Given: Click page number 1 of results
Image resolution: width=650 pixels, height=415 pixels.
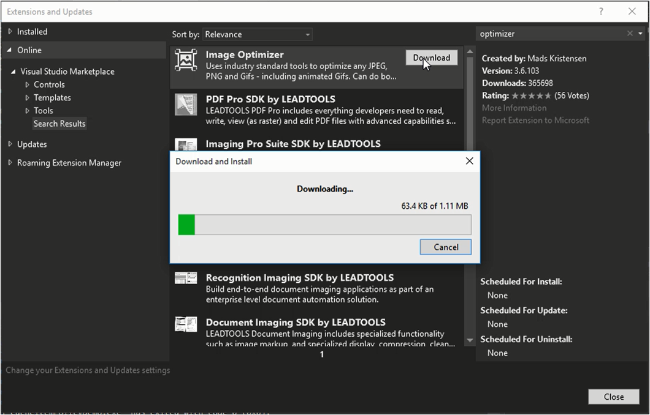Looking at the screenshot, I should (322, 354).
